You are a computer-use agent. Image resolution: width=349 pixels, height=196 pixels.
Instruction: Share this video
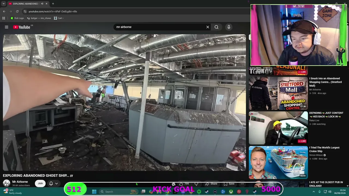[x=211, y=184]
